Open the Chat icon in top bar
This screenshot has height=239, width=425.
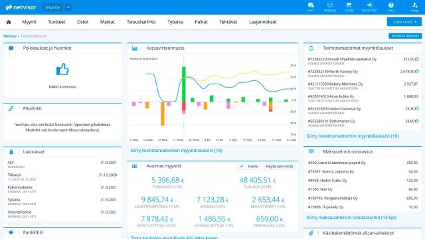311,7
